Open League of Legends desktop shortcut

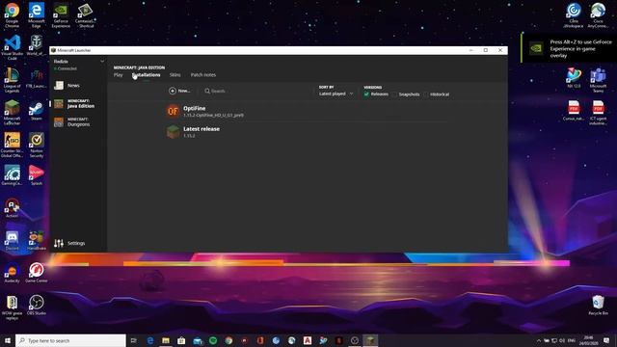12,80
